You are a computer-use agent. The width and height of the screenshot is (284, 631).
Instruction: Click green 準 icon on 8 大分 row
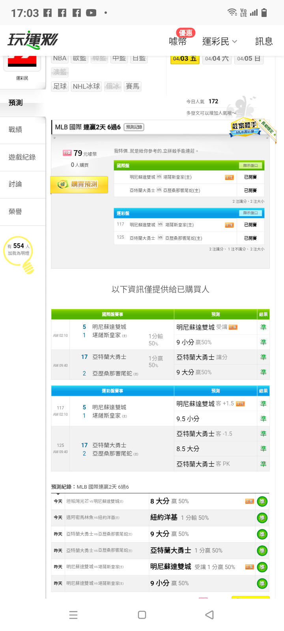coord(262,502)
